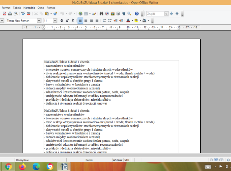Click the Format Paintbrush icon
Image resolution: width=231 pixels, height=171 pixels.
pos(55,14)
